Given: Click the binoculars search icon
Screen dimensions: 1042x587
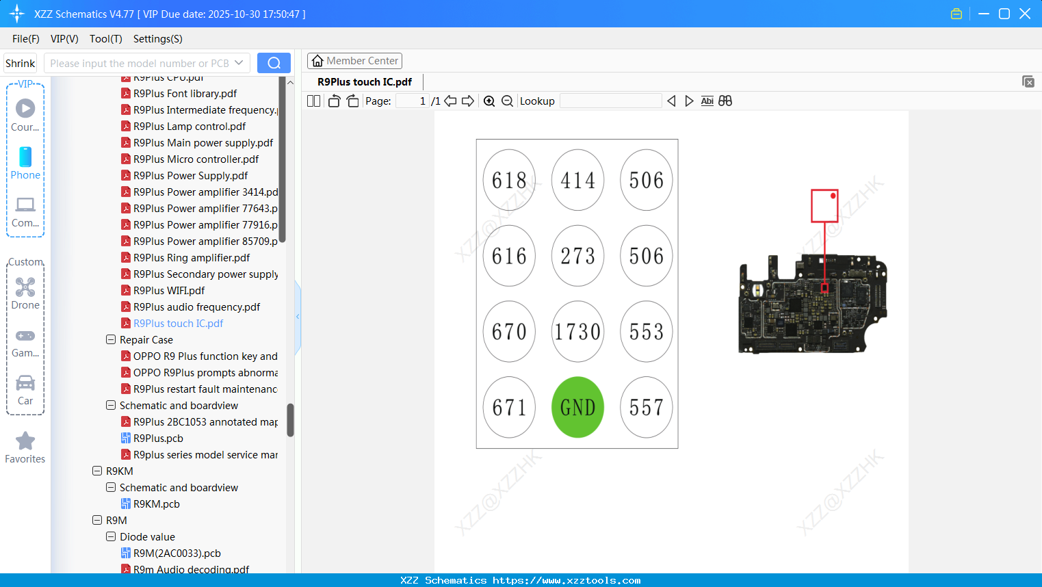Looking at the screenshot, I should 725,101.
